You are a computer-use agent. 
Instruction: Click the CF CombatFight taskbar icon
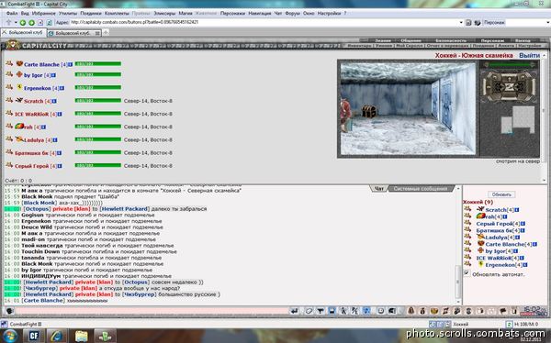coord(34,336)
